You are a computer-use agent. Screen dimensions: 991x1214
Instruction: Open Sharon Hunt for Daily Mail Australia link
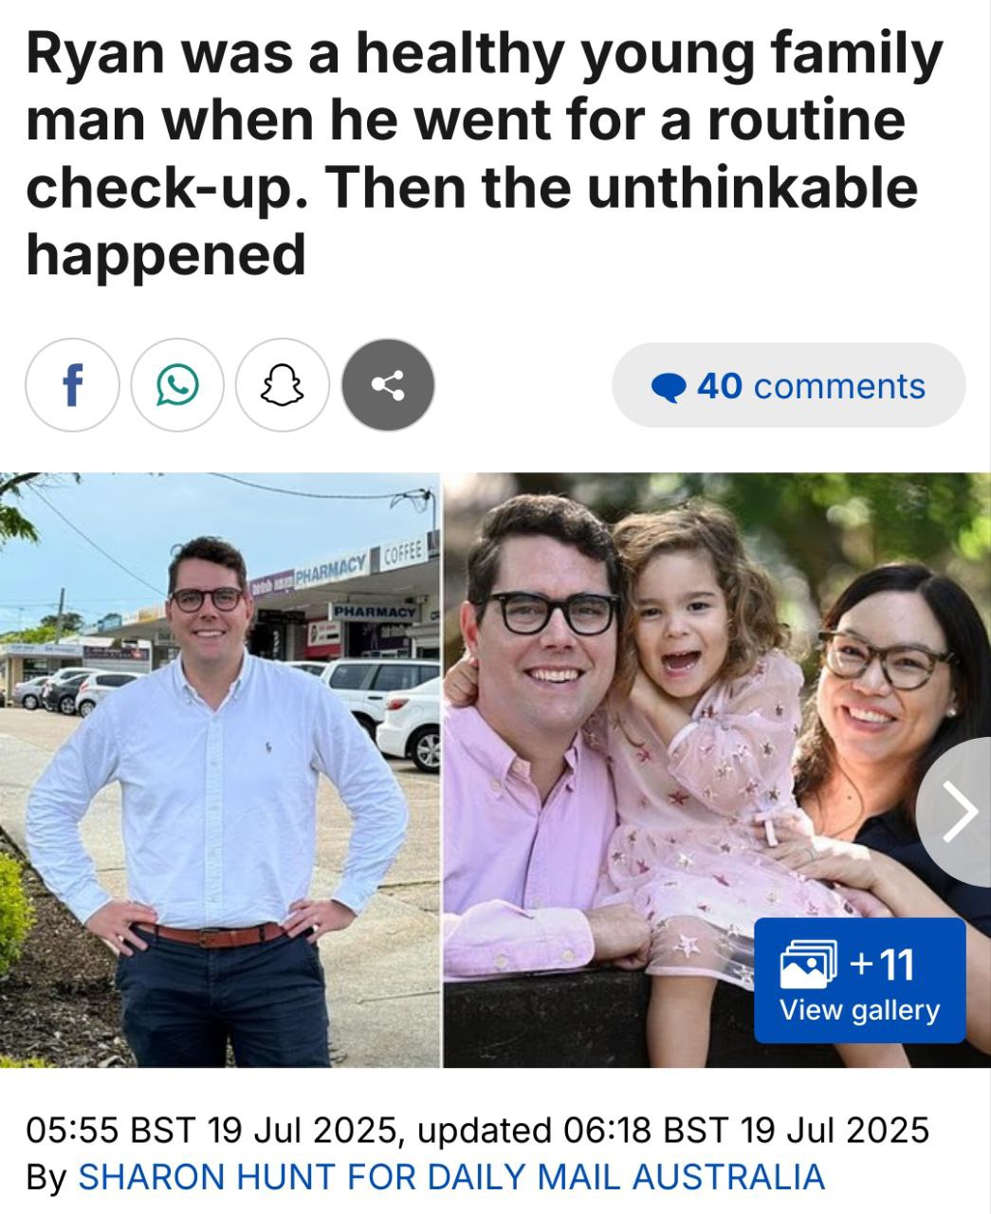tap(451, 1177)
